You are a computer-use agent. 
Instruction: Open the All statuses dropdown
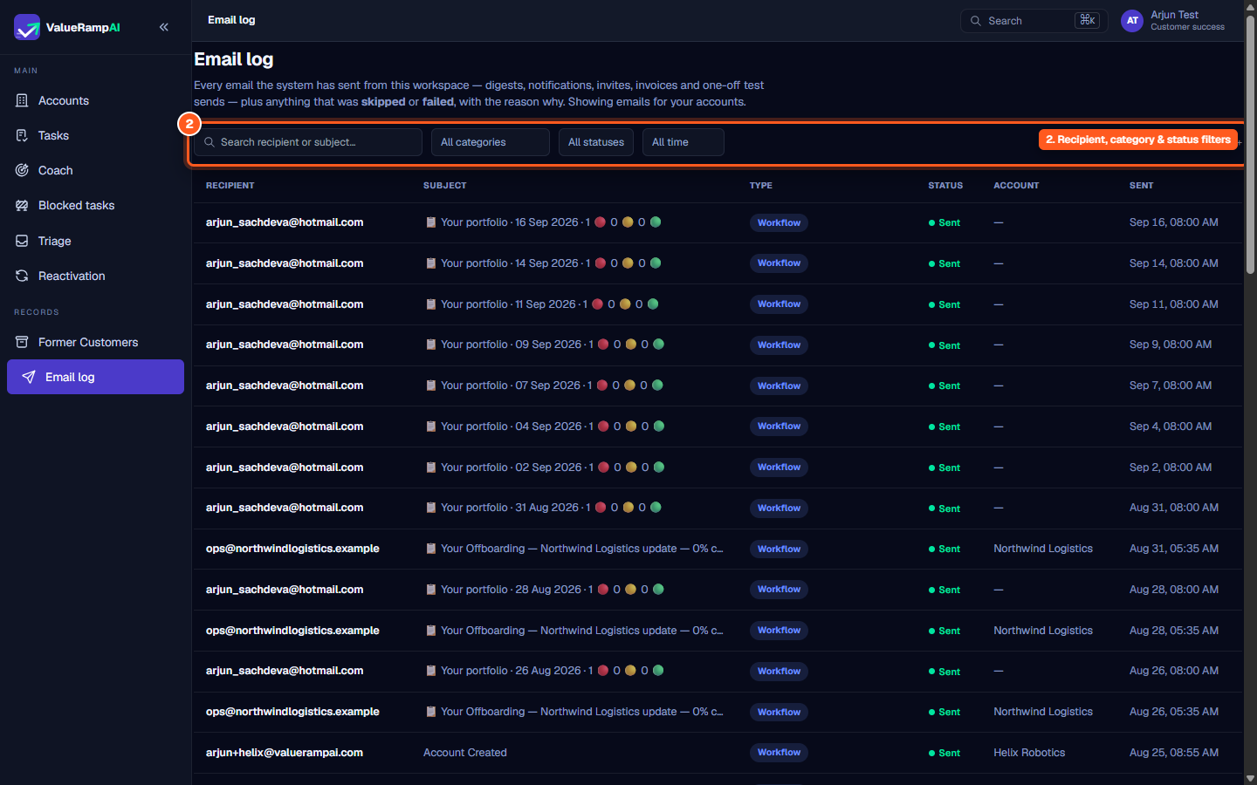596,142
